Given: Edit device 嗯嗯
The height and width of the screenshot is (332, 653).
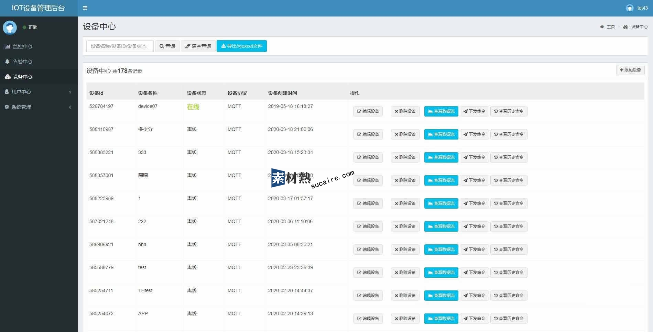Looking at the screenshot, I should [368, 180].
